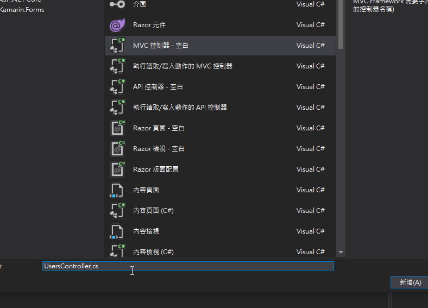Click Visual C# label in Razor 版面配置 row
The height and width of the screenshot is (308, 428).
310,169
